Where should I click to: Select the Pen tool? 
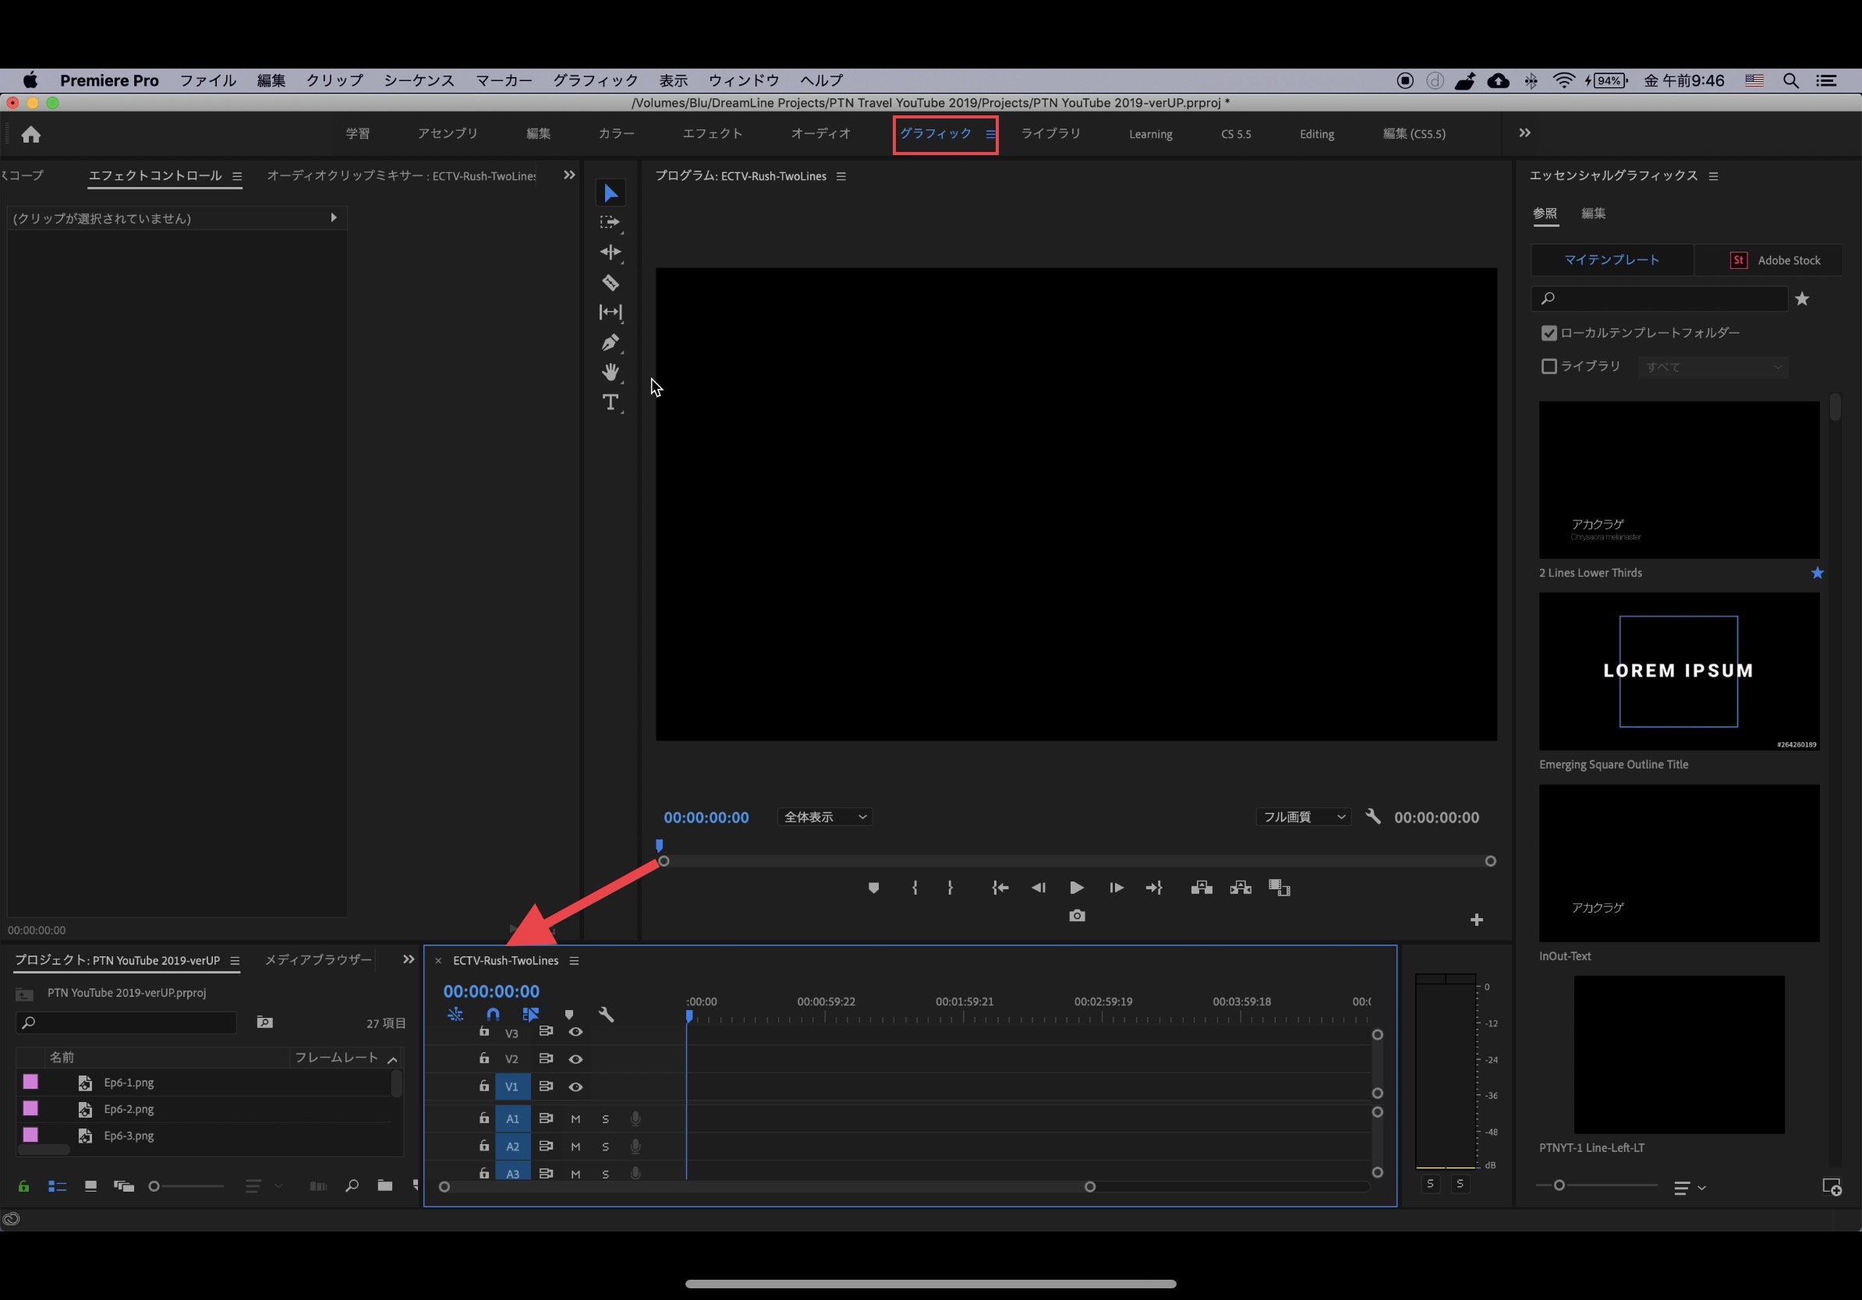pos(610,343)
